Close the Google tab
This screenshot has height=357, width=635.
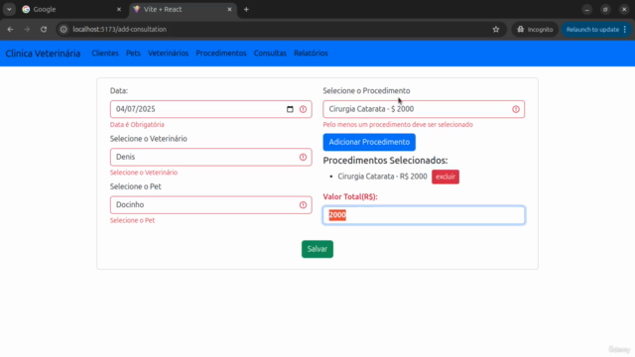(119, 9)
